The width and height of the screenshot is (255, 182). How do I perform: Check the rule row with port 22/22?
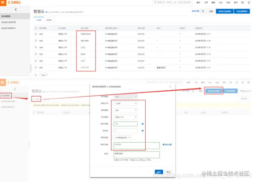click(x=36, y=47)
